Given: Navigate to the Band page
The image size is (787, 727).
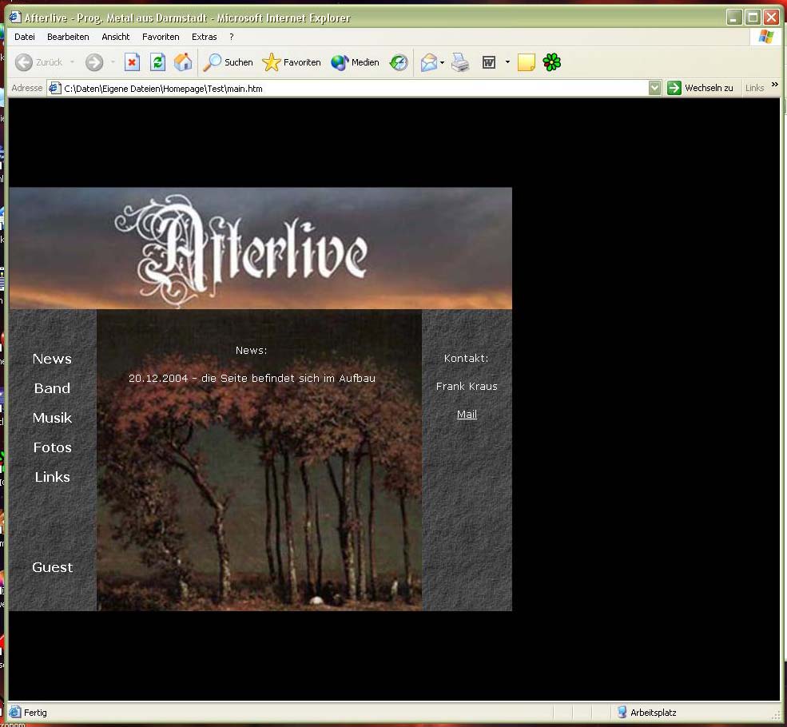Looking at the screenshot, I should (x=52, y=388).
